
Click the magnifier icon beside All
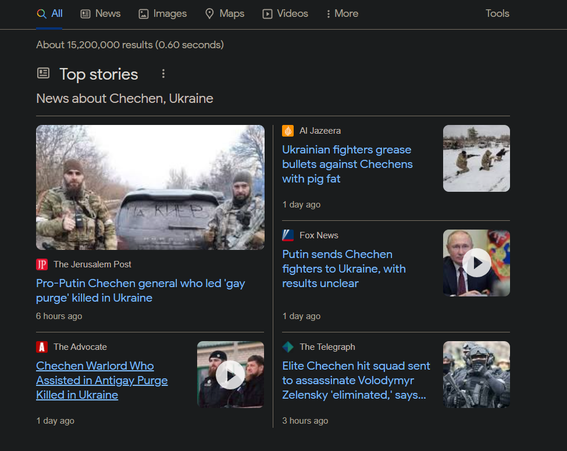coord(42,14)
